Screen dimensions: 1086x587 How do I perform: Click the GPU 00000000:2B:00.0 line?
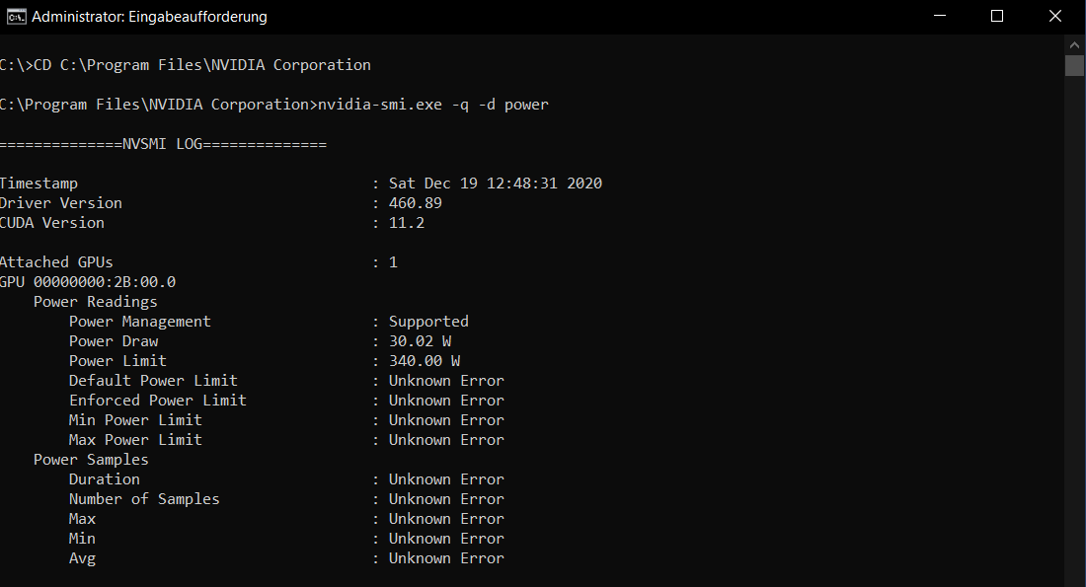coord(87,282)
